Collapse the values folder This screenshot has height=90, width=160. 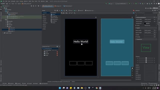click(x=6, y=26)
